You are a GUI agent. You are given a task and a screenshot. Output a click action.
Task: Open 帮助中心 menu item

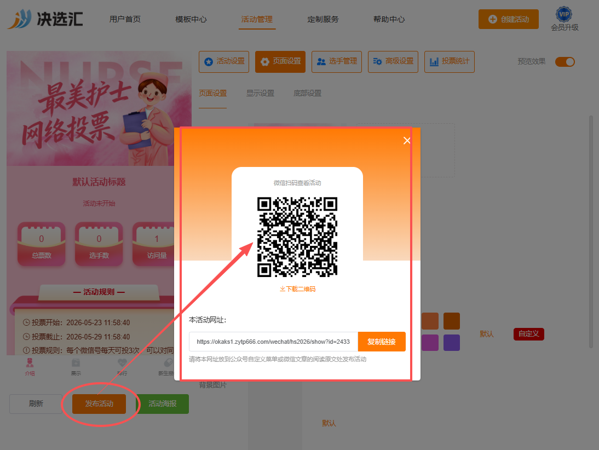(389, 19)
